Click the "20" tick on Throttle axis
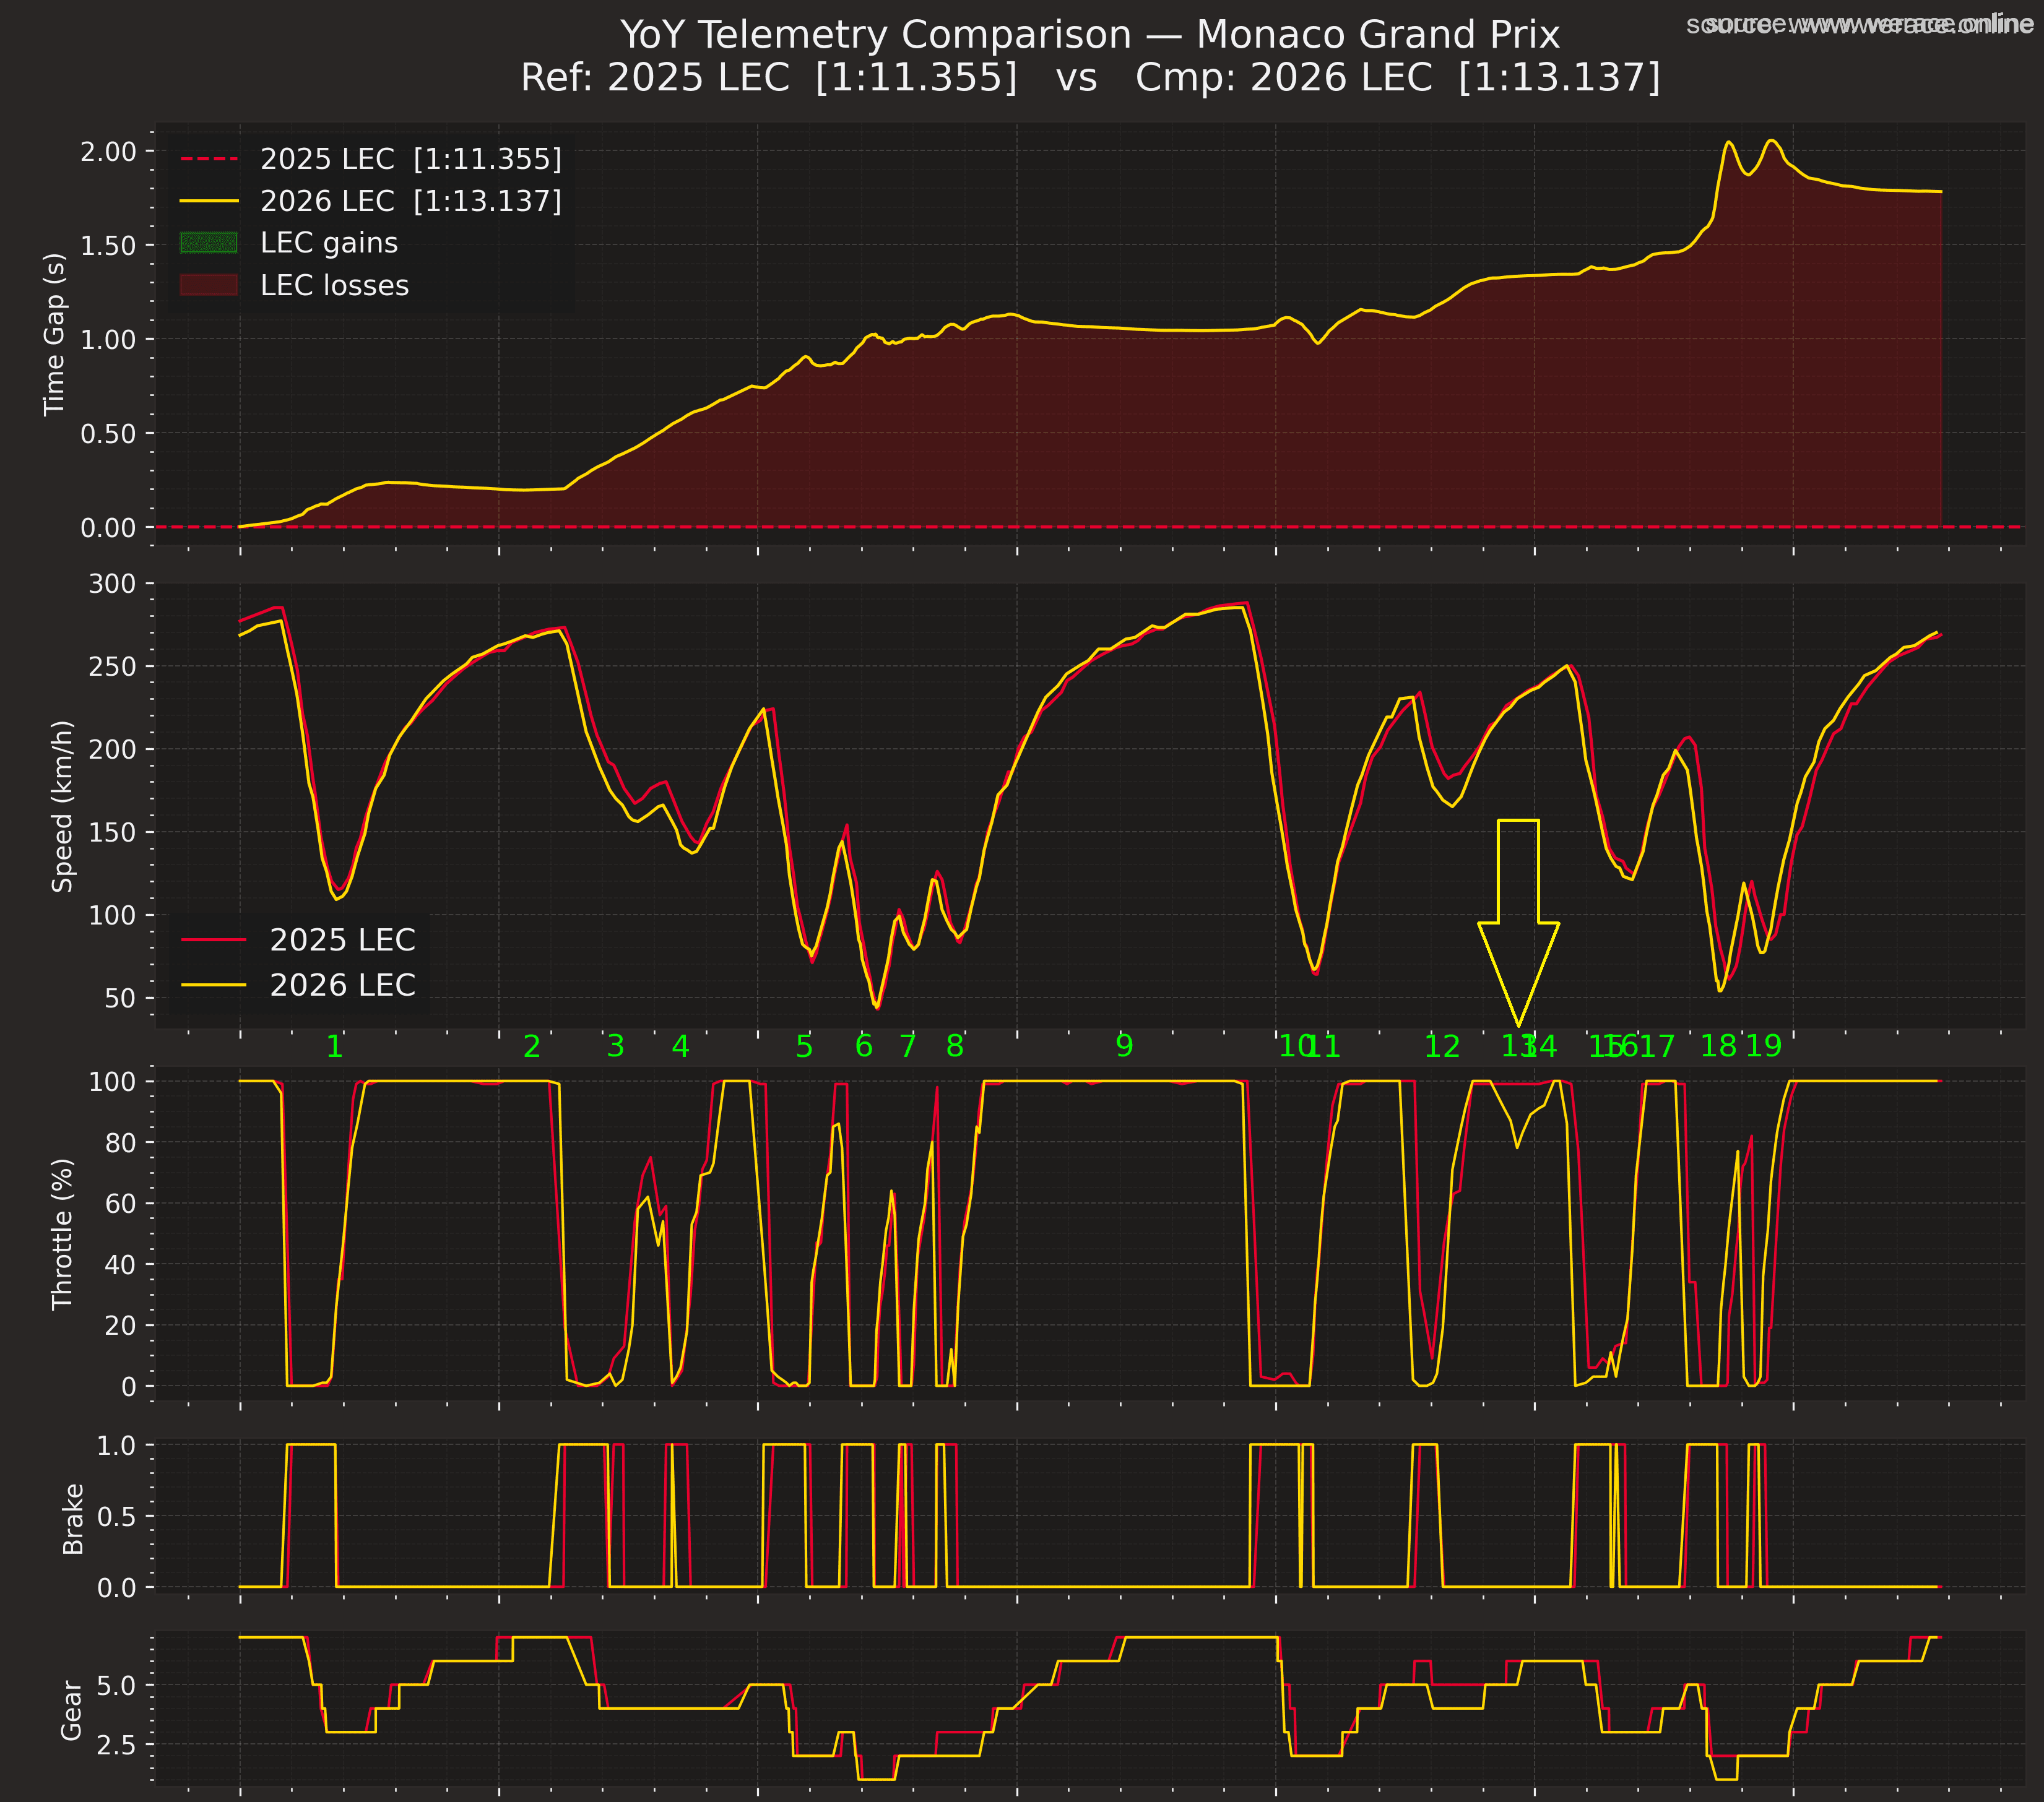 point(120,1324)
